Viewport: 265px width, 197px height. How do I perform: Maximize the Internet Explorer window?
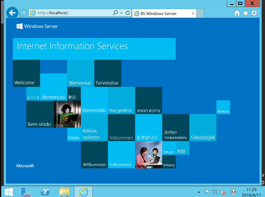click(240, 3)
